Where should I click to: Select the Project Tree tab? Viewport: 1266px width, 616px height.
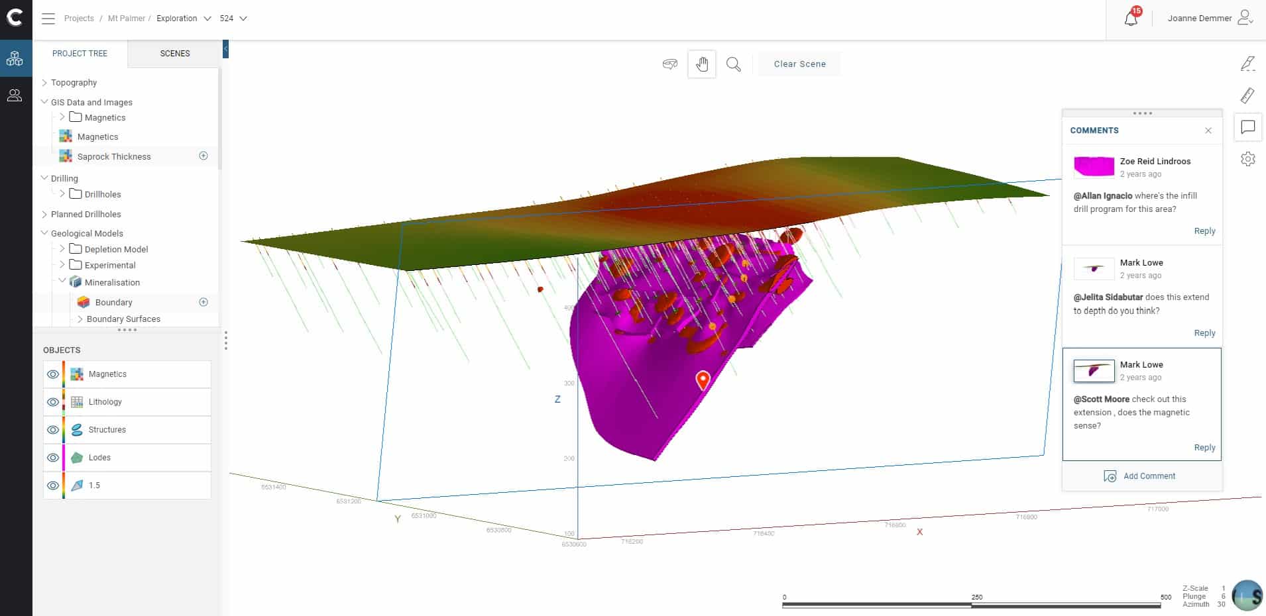(80, 54)
